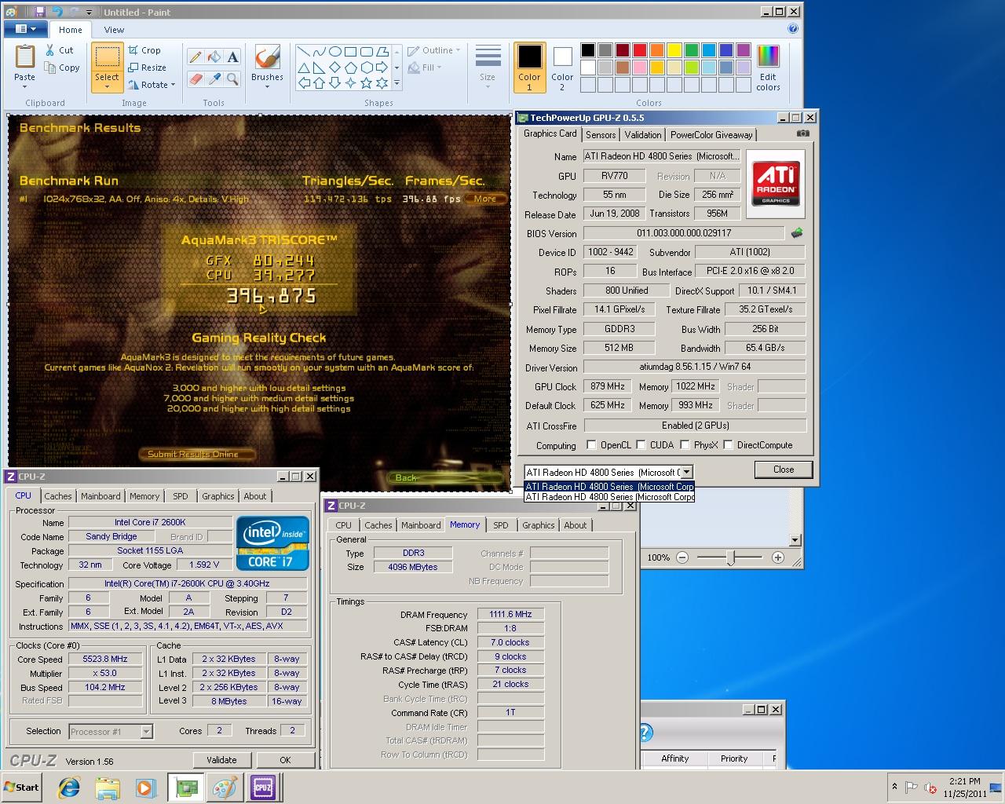Screen dimensions: 1005x804
Task: Open Internet Explorer from the taskbar
Action: click(69, 788)
